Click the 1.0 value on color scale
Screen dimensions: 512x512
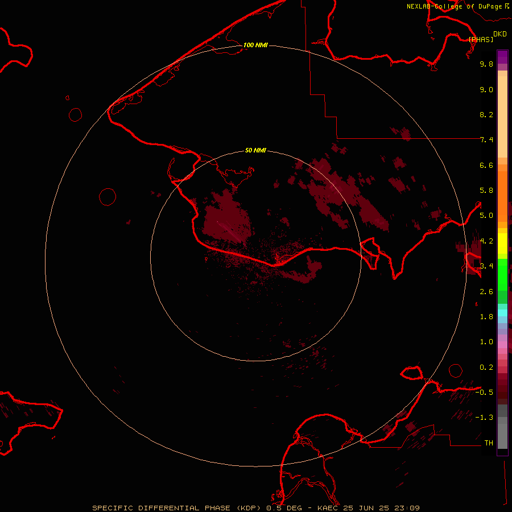coord(486,342)
